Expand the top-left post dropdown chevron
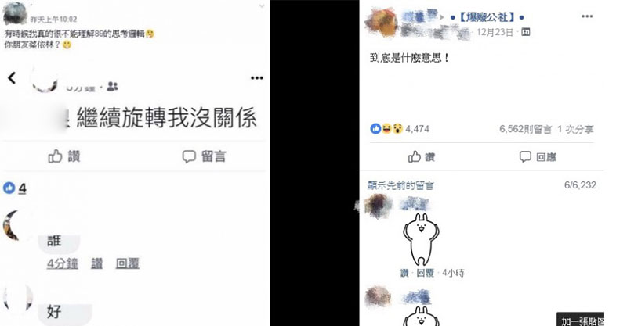 (262, 6)
